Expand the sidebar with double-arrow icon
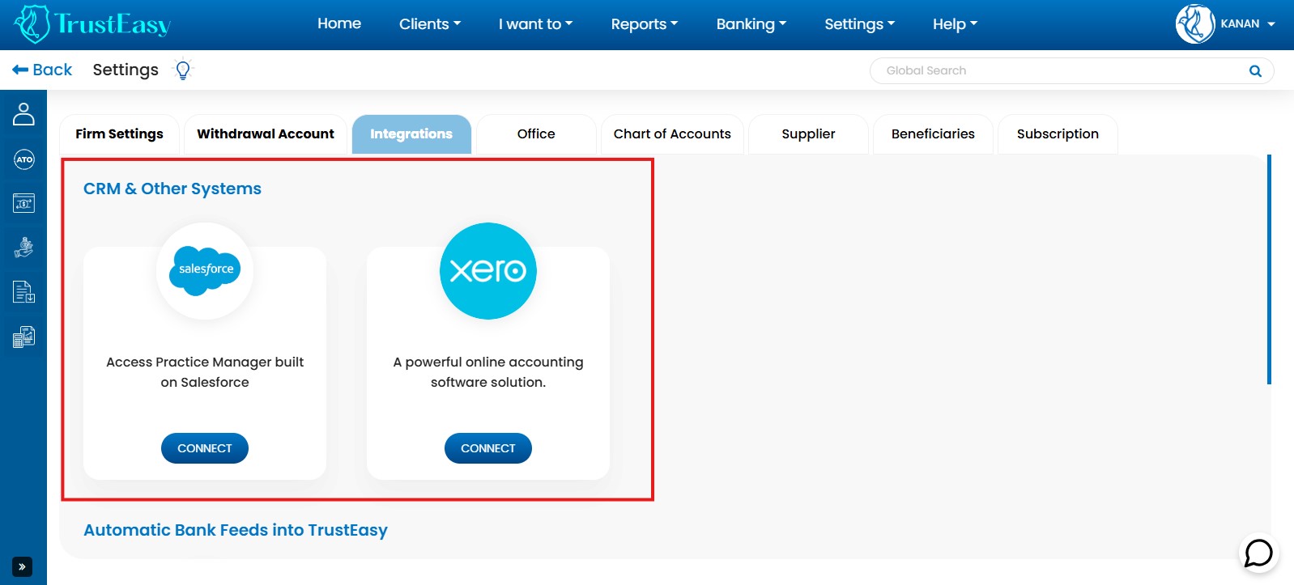1294x585 pixels. [x=22, y=566]
